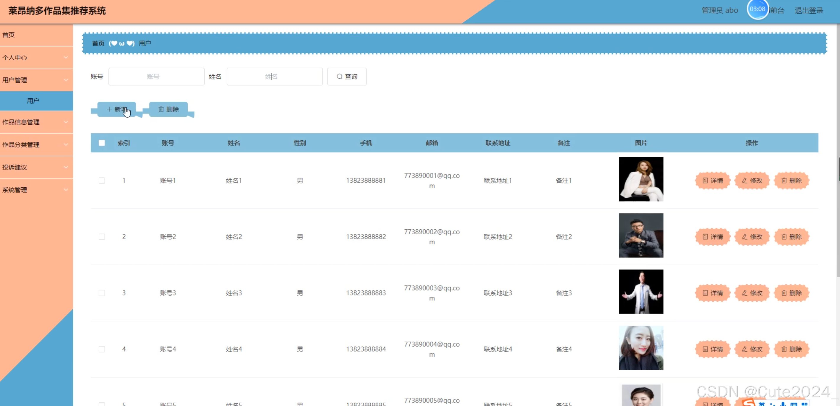Open 详情 details for 账号3 row
This screenshot has height=406, width=840.
(713, 293)
